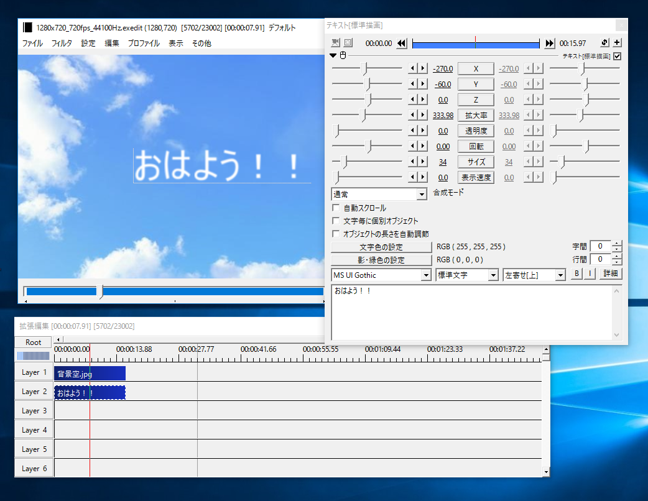Click the camera control icon in text settings
648x501 pixels.
coord(336,42)
